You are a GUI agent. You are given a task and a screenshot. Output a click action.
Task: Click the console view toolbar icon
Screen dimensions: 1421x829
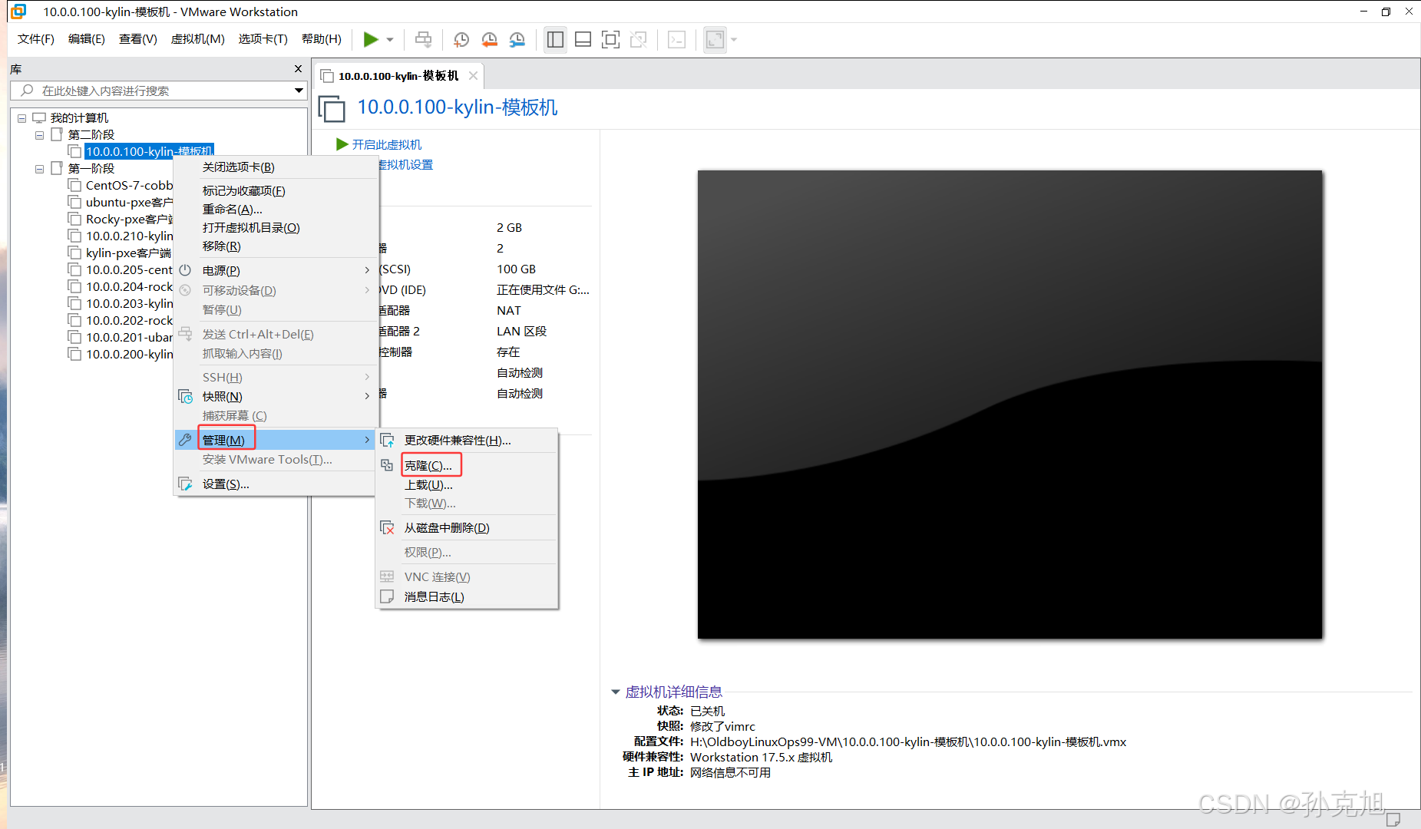[x=676, y=39]
